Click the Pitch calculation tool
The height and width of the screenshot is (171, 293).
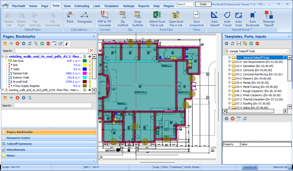[70, 17]
